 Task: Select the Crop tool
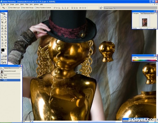(2, 22)
